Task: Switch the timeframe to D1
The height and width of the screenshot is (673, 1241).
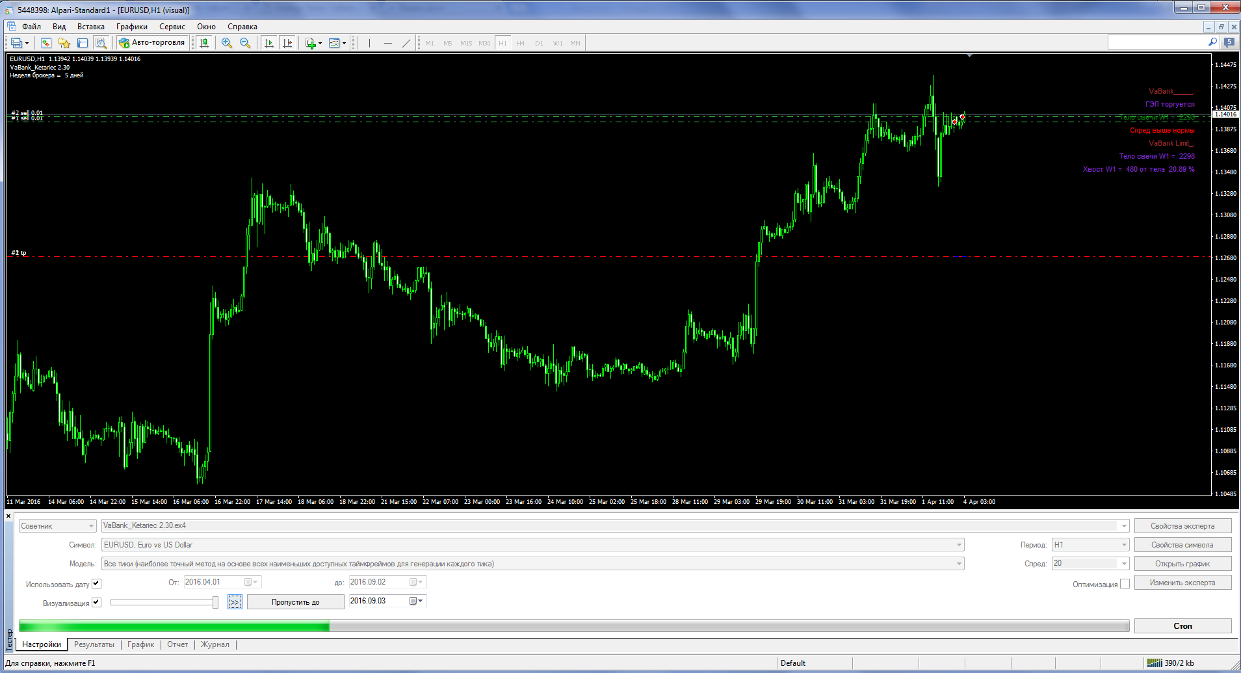Action: [539, 43]
